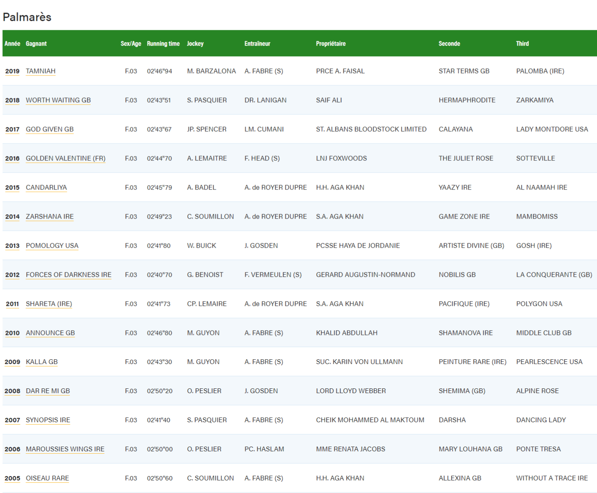Select FORCES OF DARKNESS IRE

click(68, 275)
